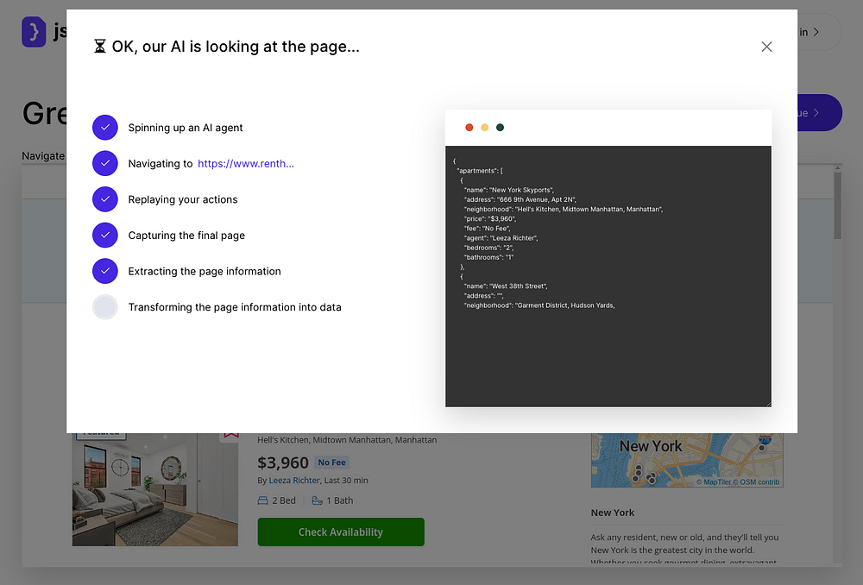Viewport: 863px width, 585px height.
Task: Click the yellow dot in code window
Action: (x=484, y=128)
